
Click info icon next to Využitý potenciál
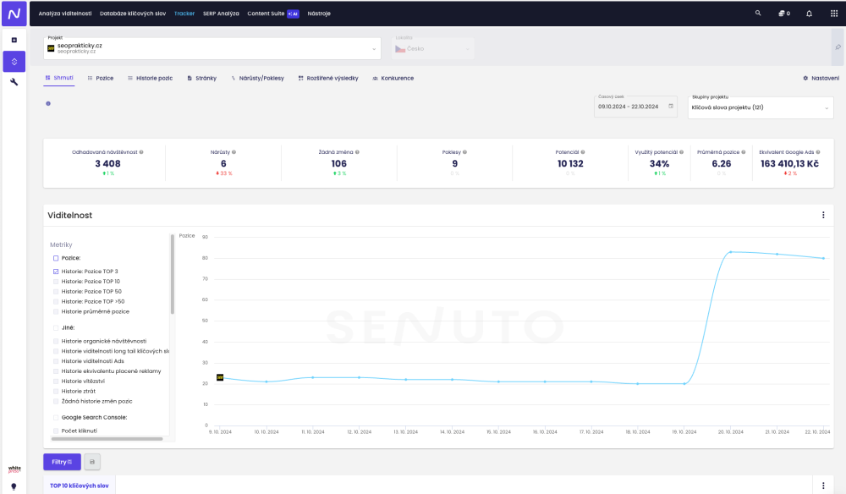(x=681, y=152)
